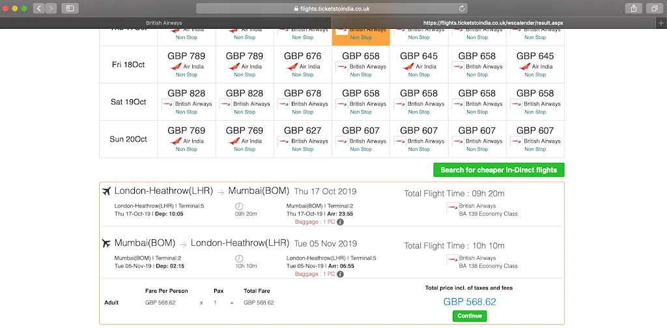Select the GBP 678 fare in Sat 19Oct row
667x328 pixels.
tap(302, 93)
